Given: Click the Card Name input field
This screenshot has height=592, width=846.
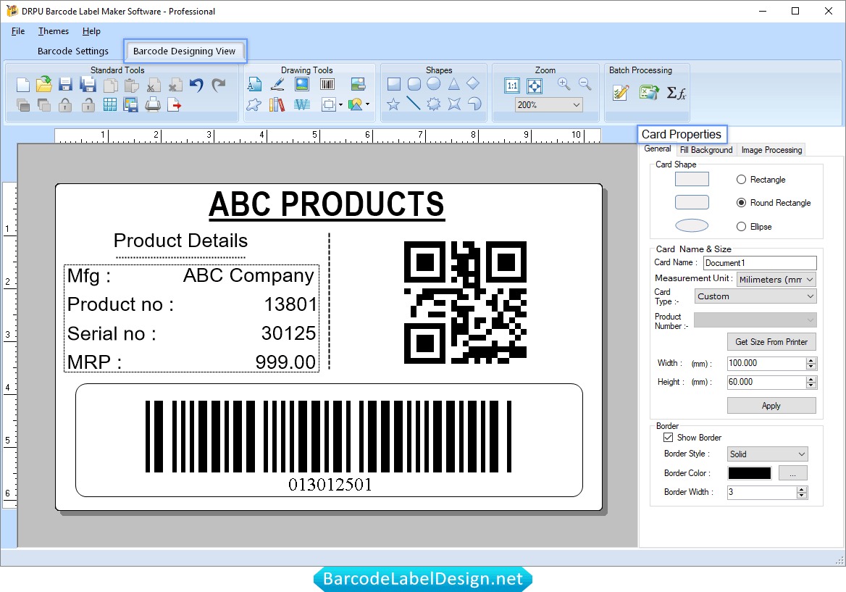Looking at the screenshot, I should (760, 263).
